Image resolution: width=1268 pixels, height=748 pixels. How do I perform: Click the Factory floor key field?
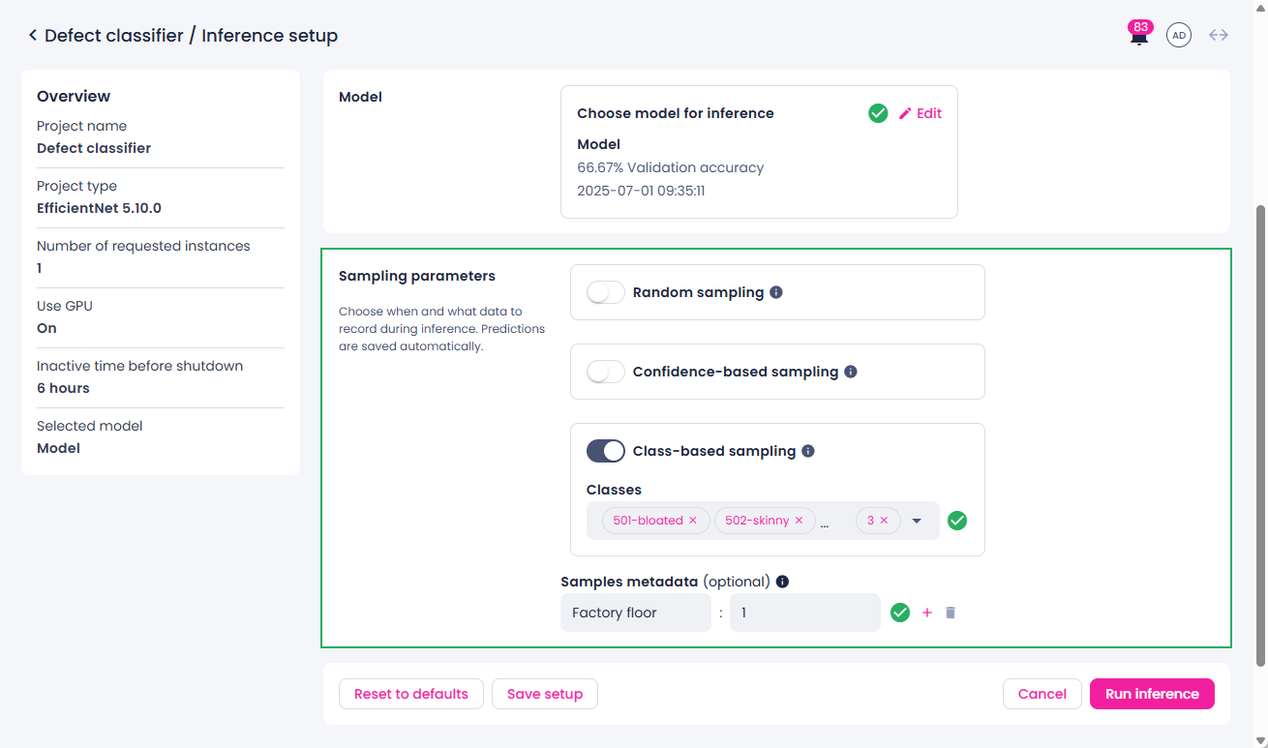coord(636,613)
